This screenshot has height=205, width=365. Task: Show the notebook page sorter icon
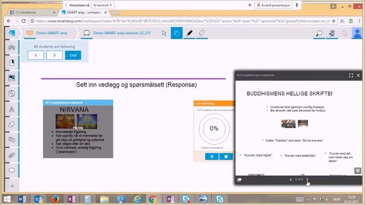coord(240,180)
